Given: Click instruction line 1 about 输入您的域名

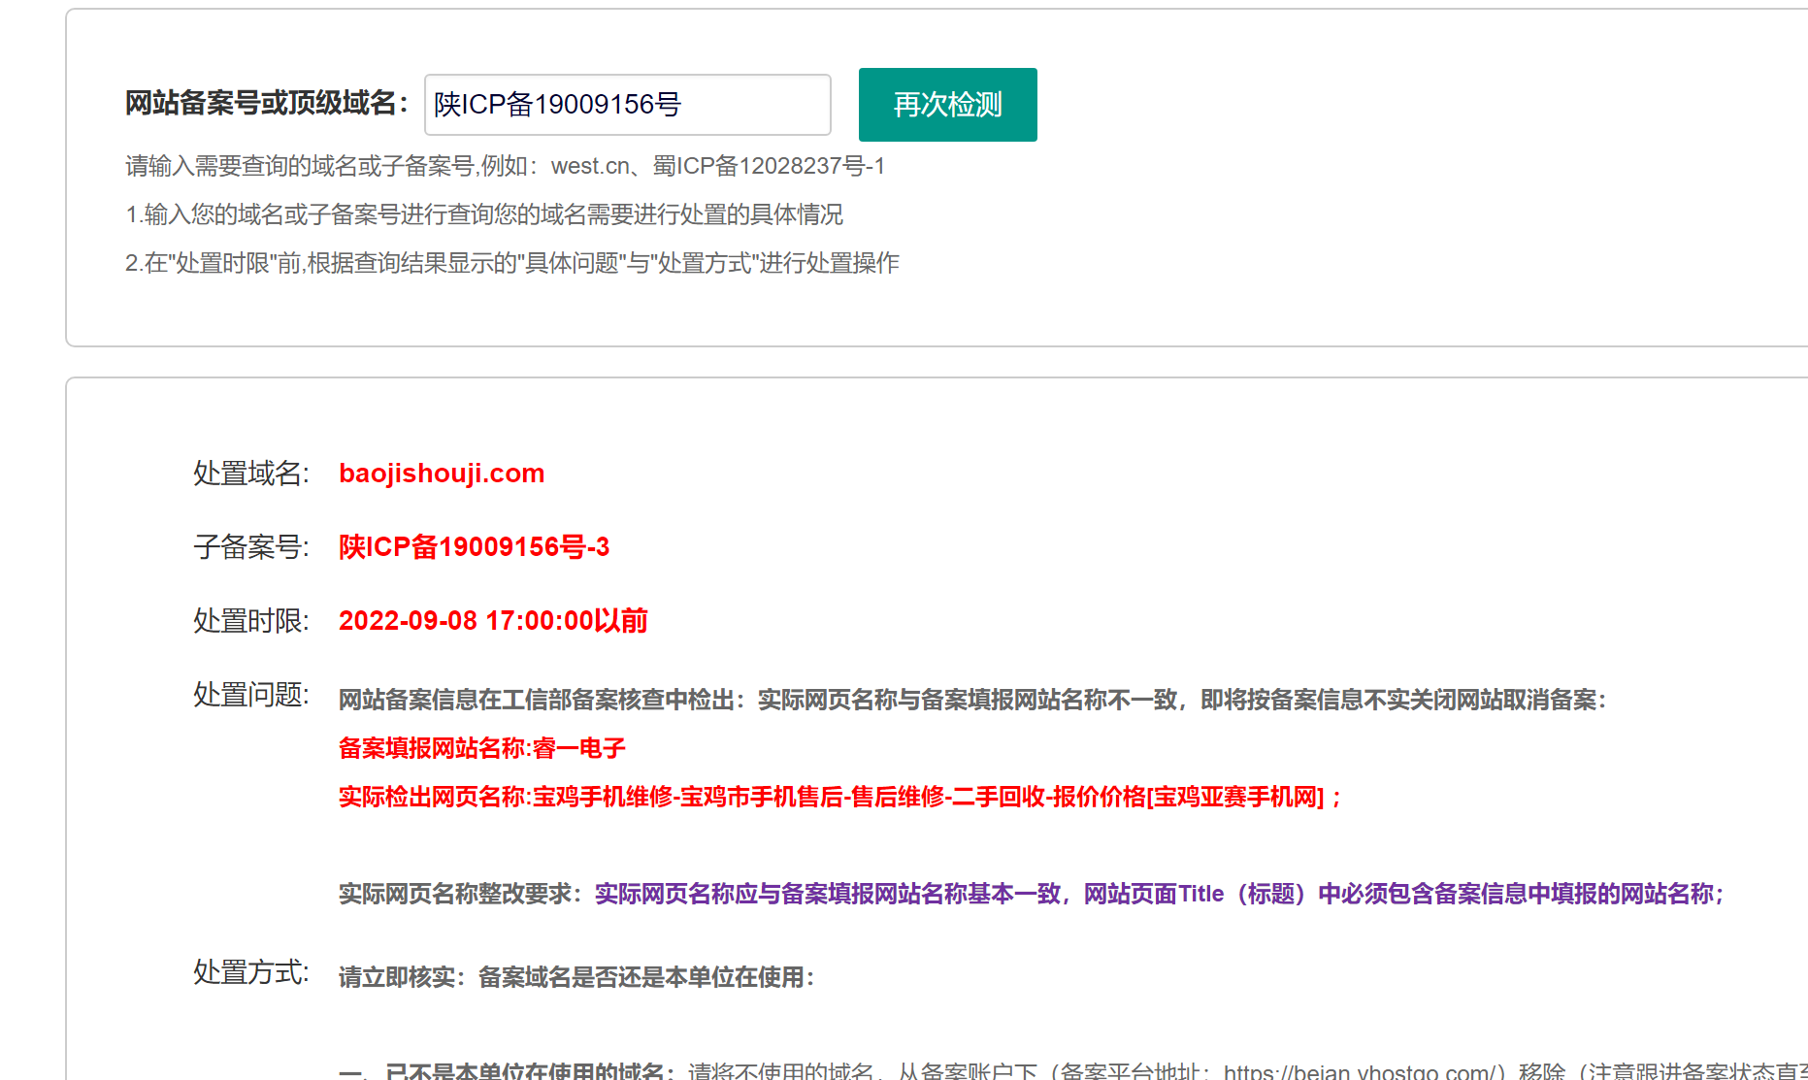Looking at the screenshot, I should point(483,214).
